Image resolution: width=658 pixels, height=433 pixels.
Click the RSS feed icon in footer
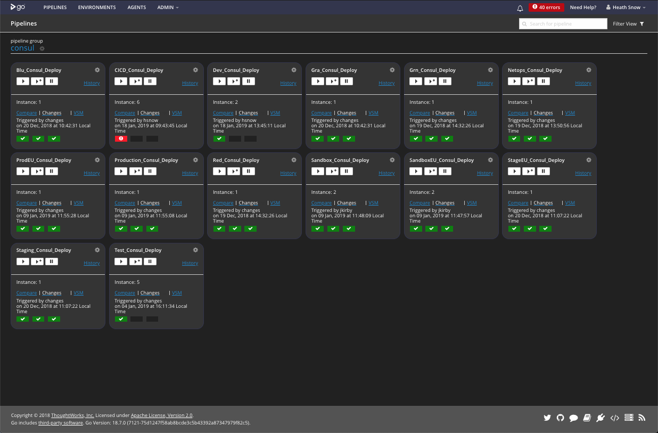tap(642, 418)
